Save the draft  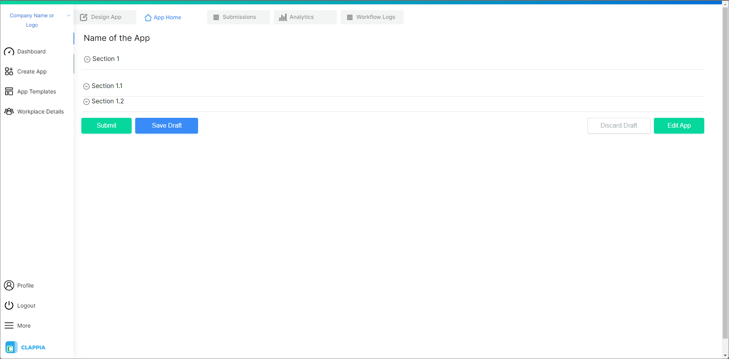166,125
